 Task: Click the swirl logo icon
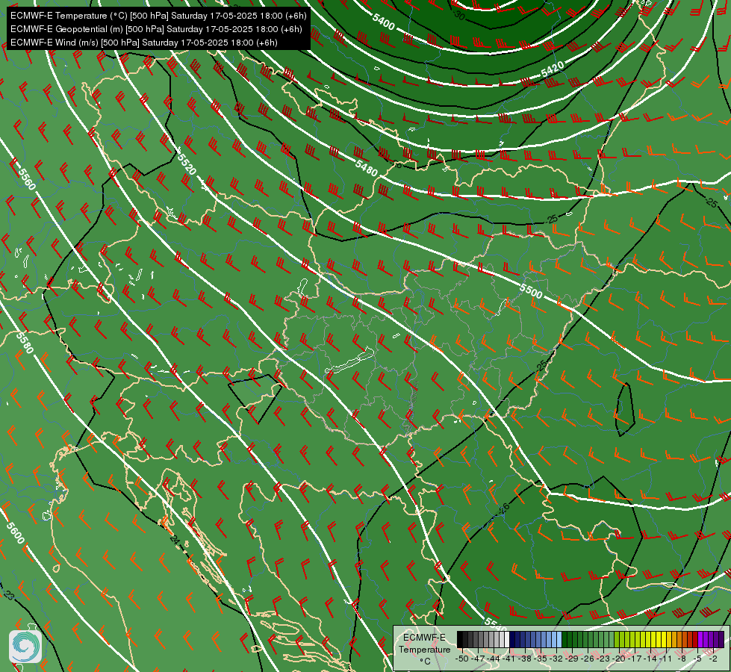(x=25, y=647)
